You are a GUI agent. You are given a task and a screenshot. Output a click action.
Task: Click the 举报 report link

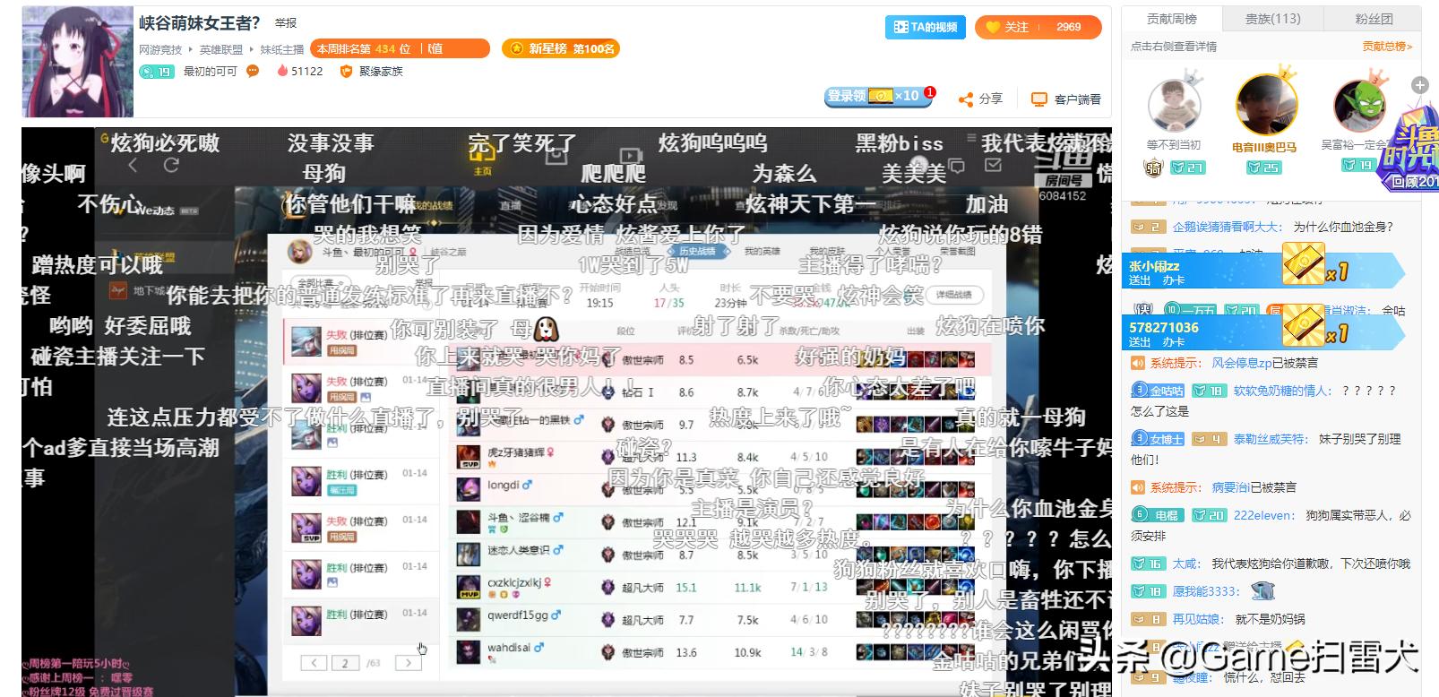[286, 22]
